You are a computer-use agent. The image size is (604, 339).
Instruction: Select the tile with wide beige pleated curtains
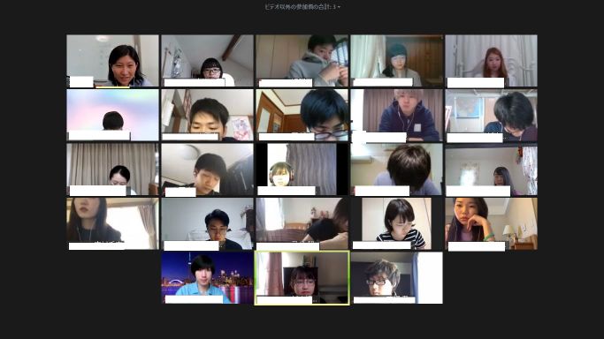(112, 169)
